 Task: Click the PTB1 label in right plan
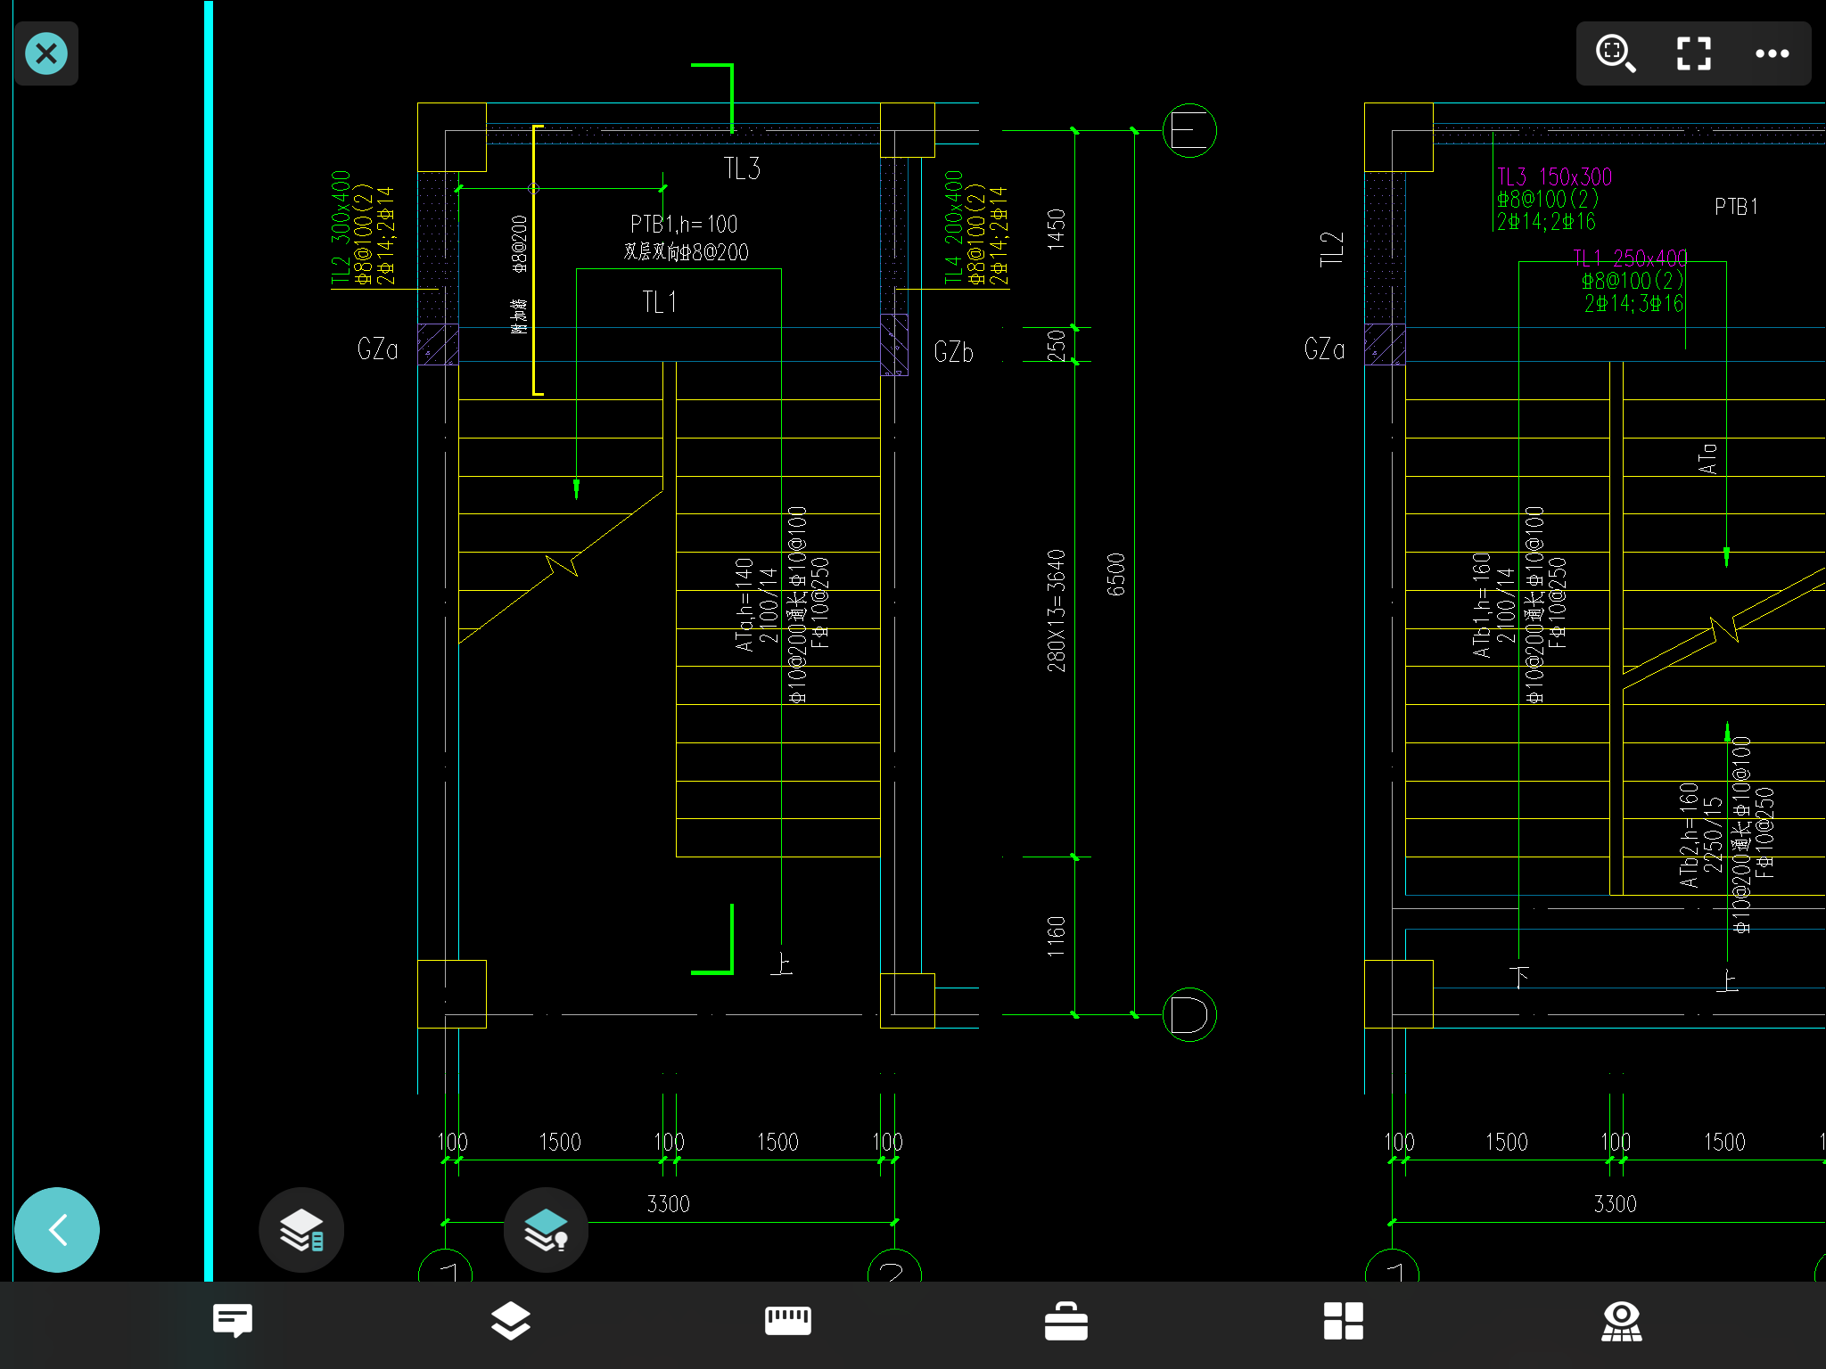pyautogui.click(x=1736, y=207)
